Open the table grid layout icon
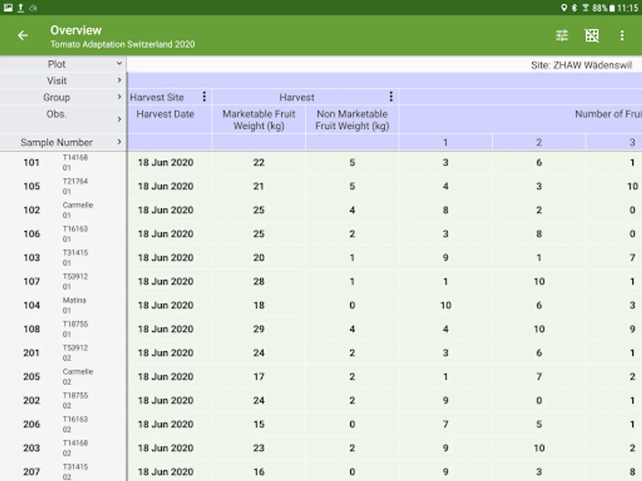Viewport: 642px width, 481px height. (x=592, y=36)
